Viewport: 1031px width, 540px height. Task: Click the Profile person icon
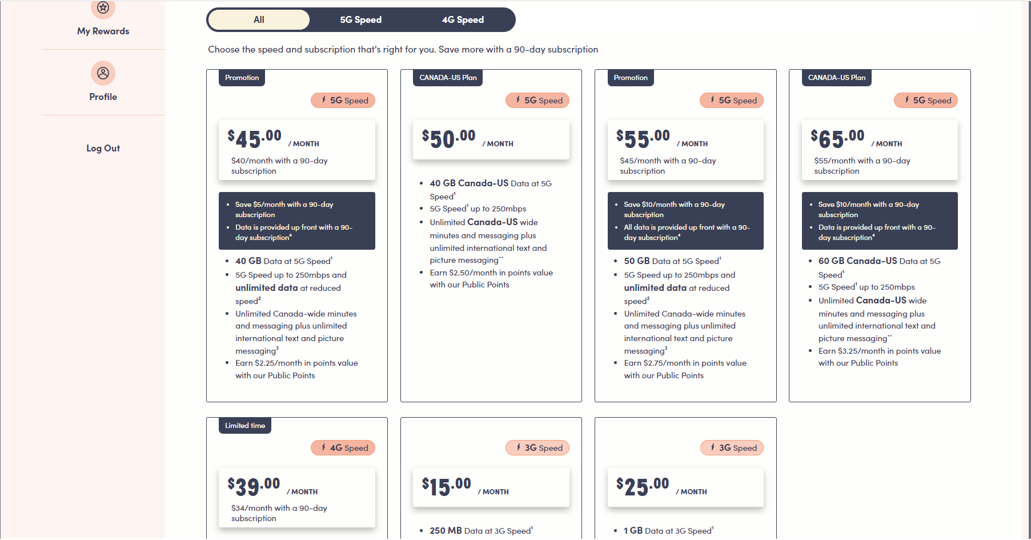click(103, 73)
